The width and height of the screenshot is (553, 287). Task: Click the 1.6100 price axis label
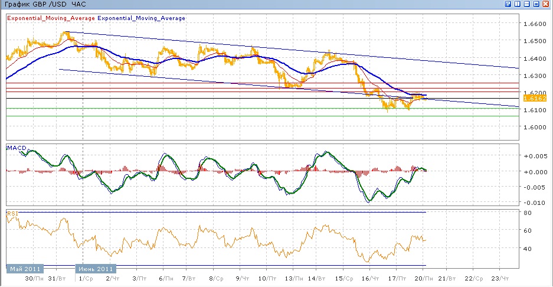coord(535,110)
